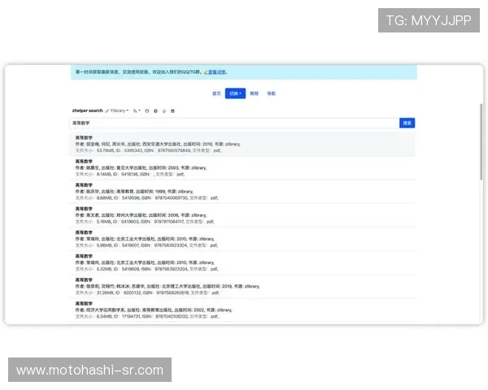Screen dimensions: 488x390
Task: Expand the blue 切换 dropdown button
Action: point(235,93)
